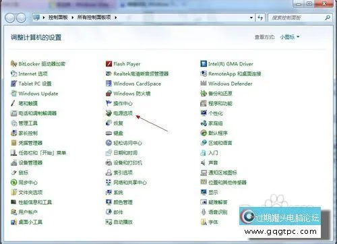337x244 pixels.
Task: Open the 键盘 keyboard icon
Action: coord(109,133)
